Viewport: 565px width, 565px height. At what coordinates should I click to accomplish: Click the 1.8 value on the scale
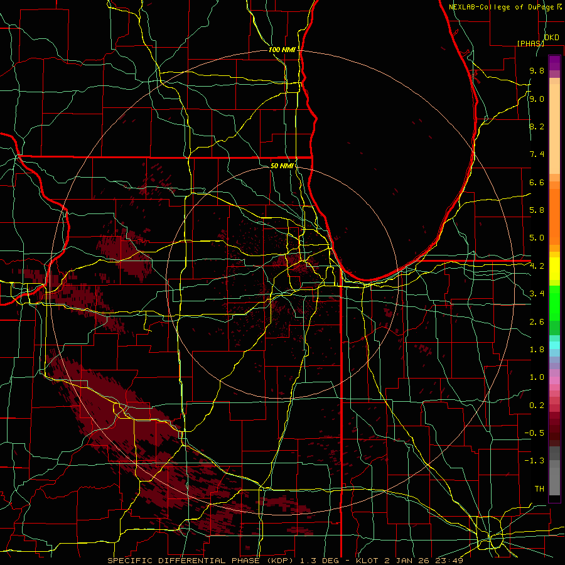537,350
